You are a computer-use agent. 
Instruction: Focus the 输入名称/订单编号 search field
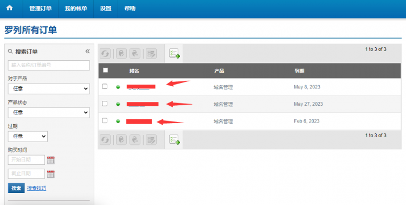pyautogui.click(x=49, y=65)
